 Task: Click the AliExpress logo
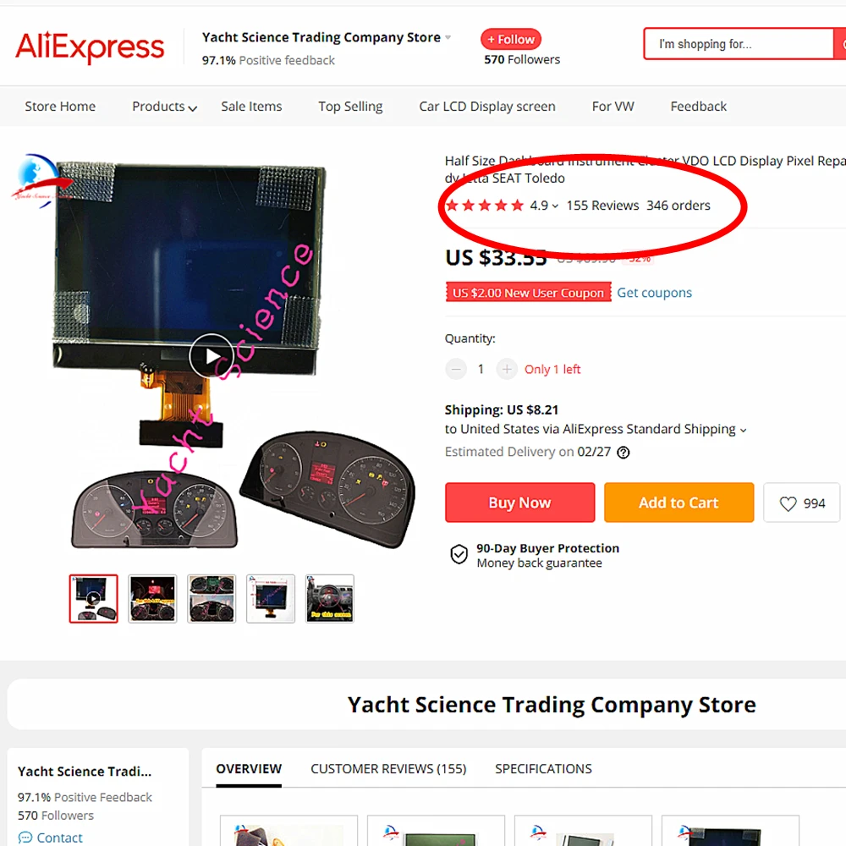click(90, 47)
